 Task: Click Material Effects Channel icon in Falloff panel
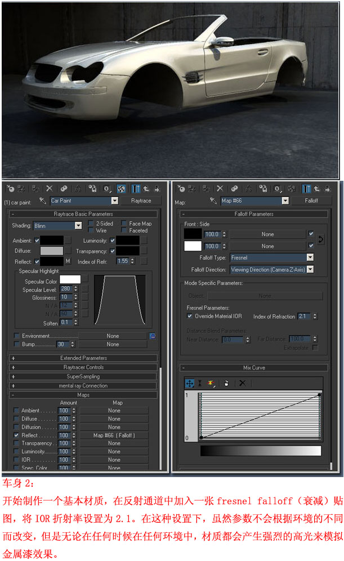(278, 189)
